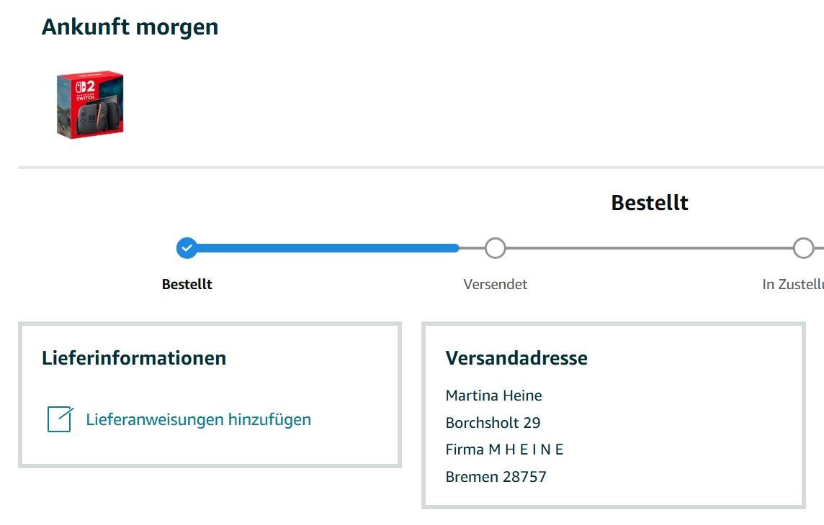Click the cut-off In Zustellung label
The height and width of the screenshot is (525, 824).
tap(792, 284)
